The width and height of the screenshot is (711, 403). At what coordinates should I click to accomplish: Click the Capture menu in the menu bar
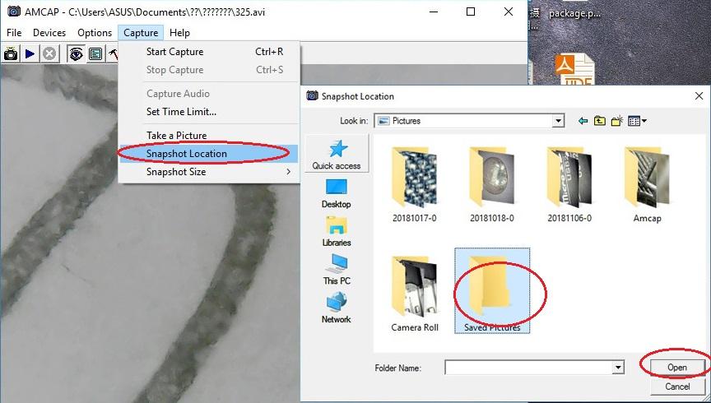pos(141,33)
